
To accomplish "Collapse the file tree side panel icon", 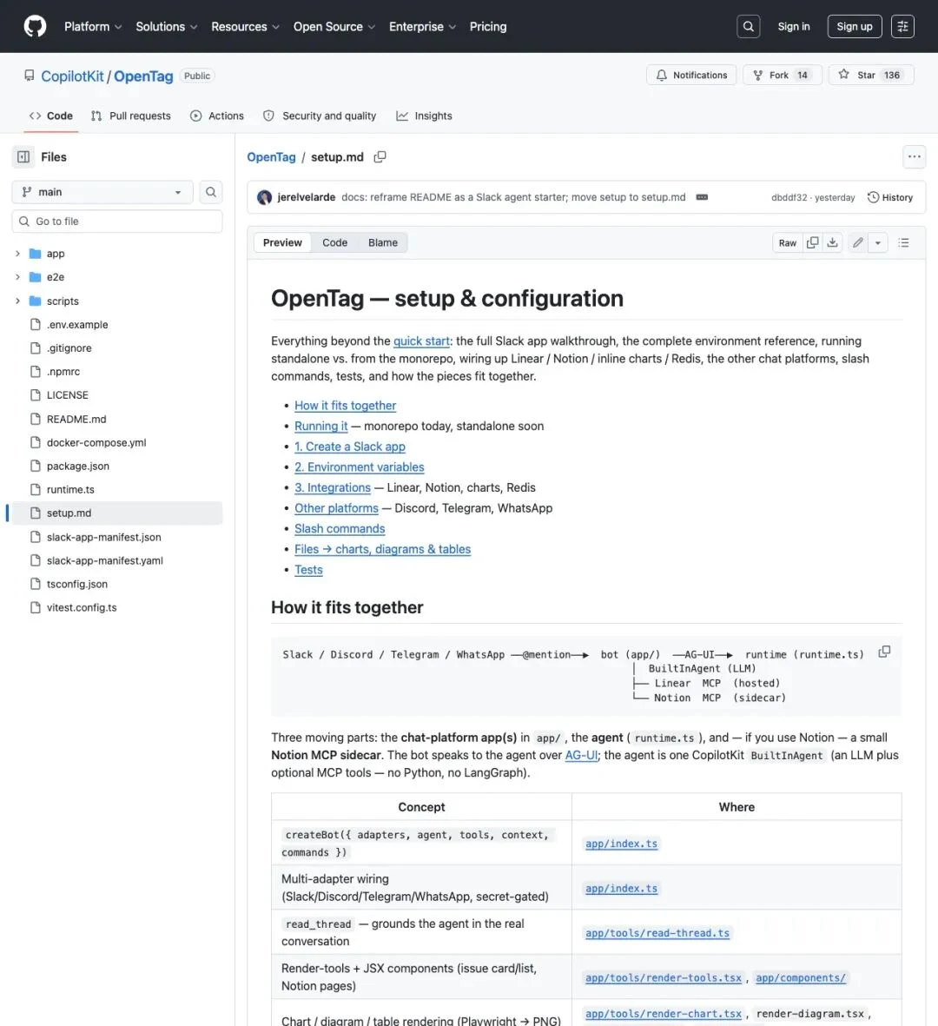I will 23,157.
